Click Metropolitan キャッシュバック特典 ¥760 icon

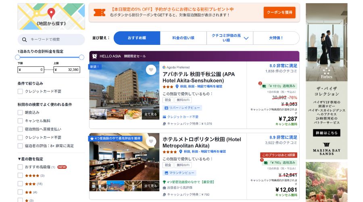click(x=164, y=195)
